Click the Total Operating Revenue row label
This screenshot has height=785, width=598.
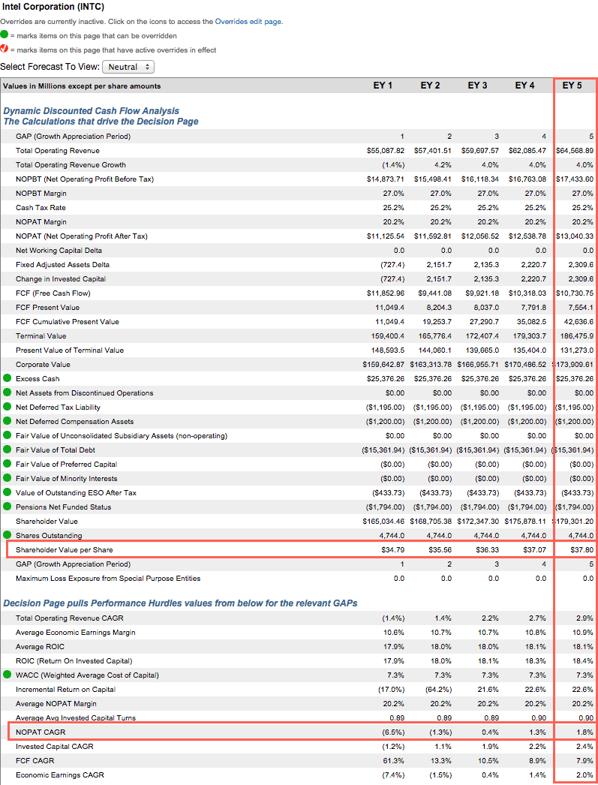[58, 151]
